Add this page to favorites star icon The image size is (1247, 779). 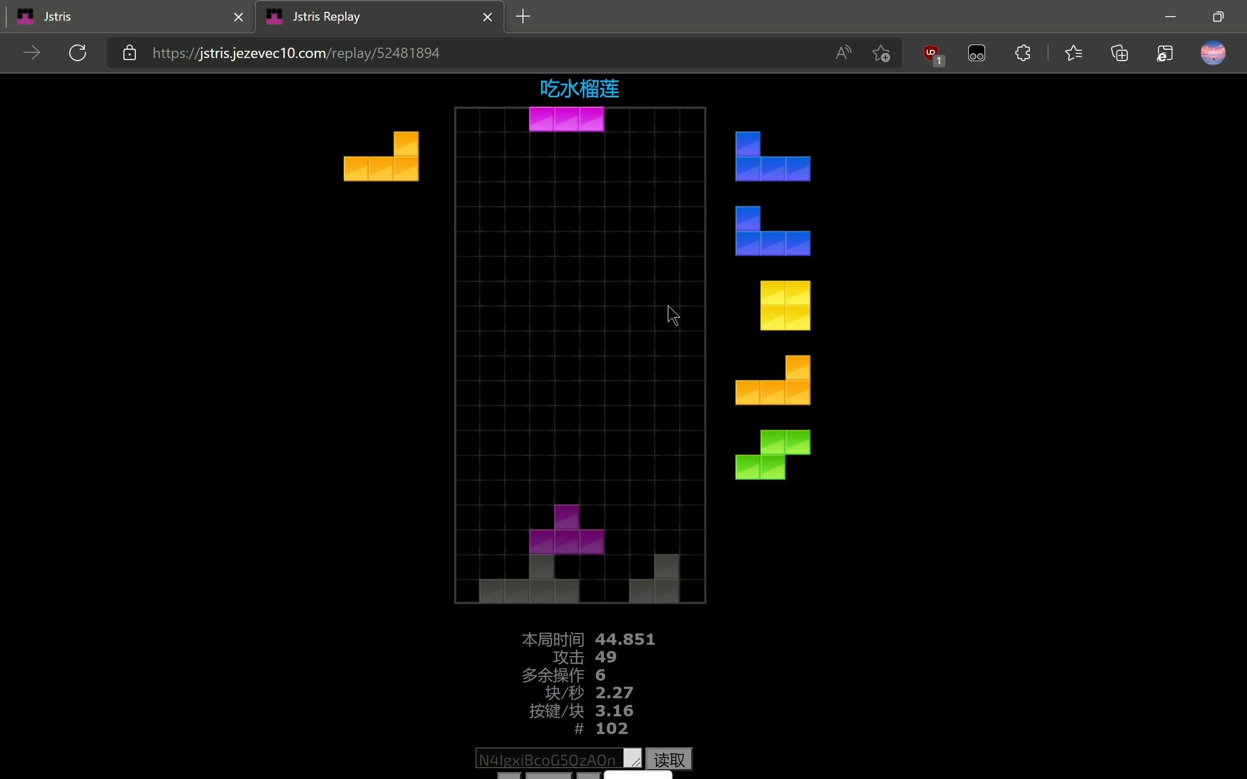coord(881,53)
